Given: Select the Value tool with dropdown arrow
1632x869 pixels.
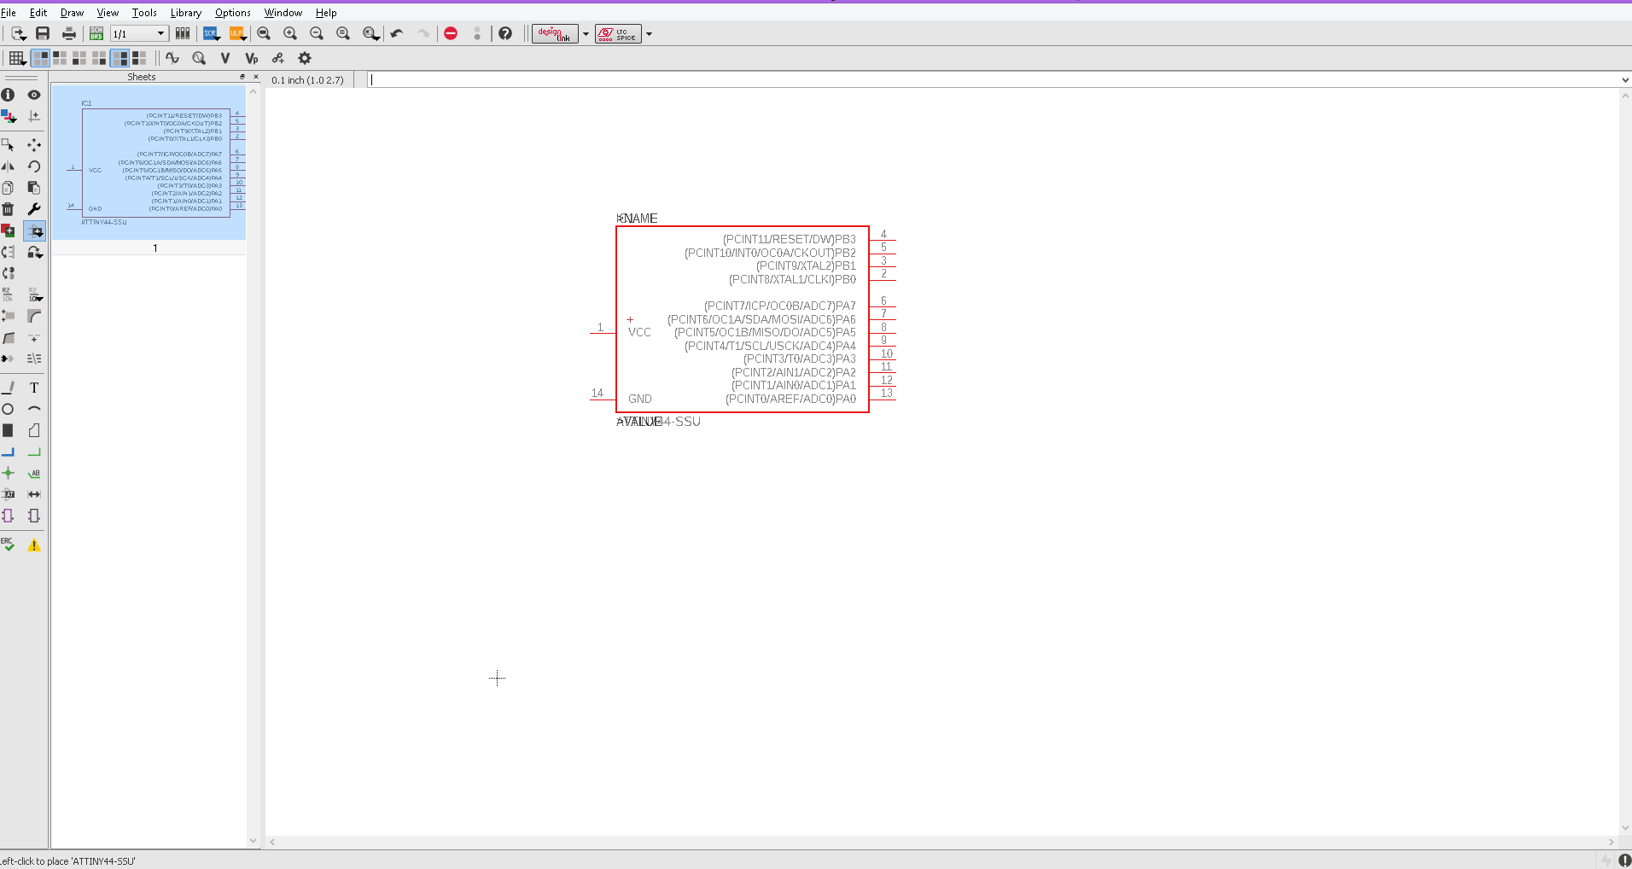Looking at the screenshot, I should 34,295.
